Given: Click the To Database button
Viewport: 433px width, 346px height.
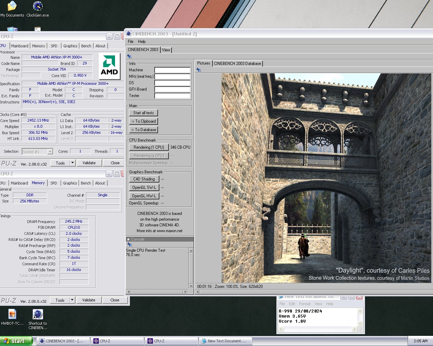Looking at the screenshot, I should pos(143,130).
